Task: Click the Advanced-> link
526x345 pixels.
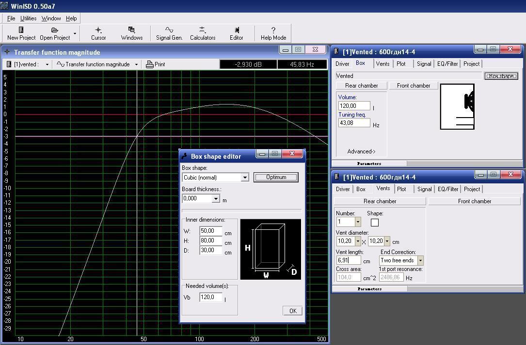Action: click(x=361, y=151)
